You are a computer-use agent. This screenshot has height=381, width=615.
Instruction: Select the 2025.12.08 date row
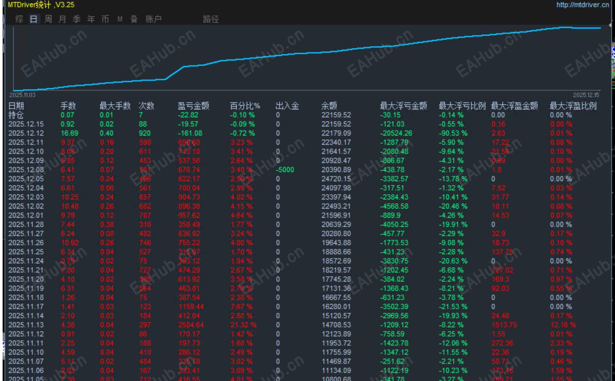pyautogui.click(x=26, y=170)
